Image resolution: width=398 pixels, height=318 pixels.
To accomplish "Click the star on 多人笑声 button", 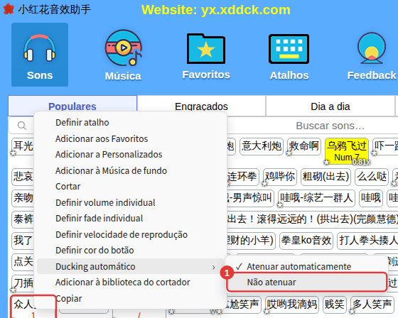I will (x=352, y=311).
